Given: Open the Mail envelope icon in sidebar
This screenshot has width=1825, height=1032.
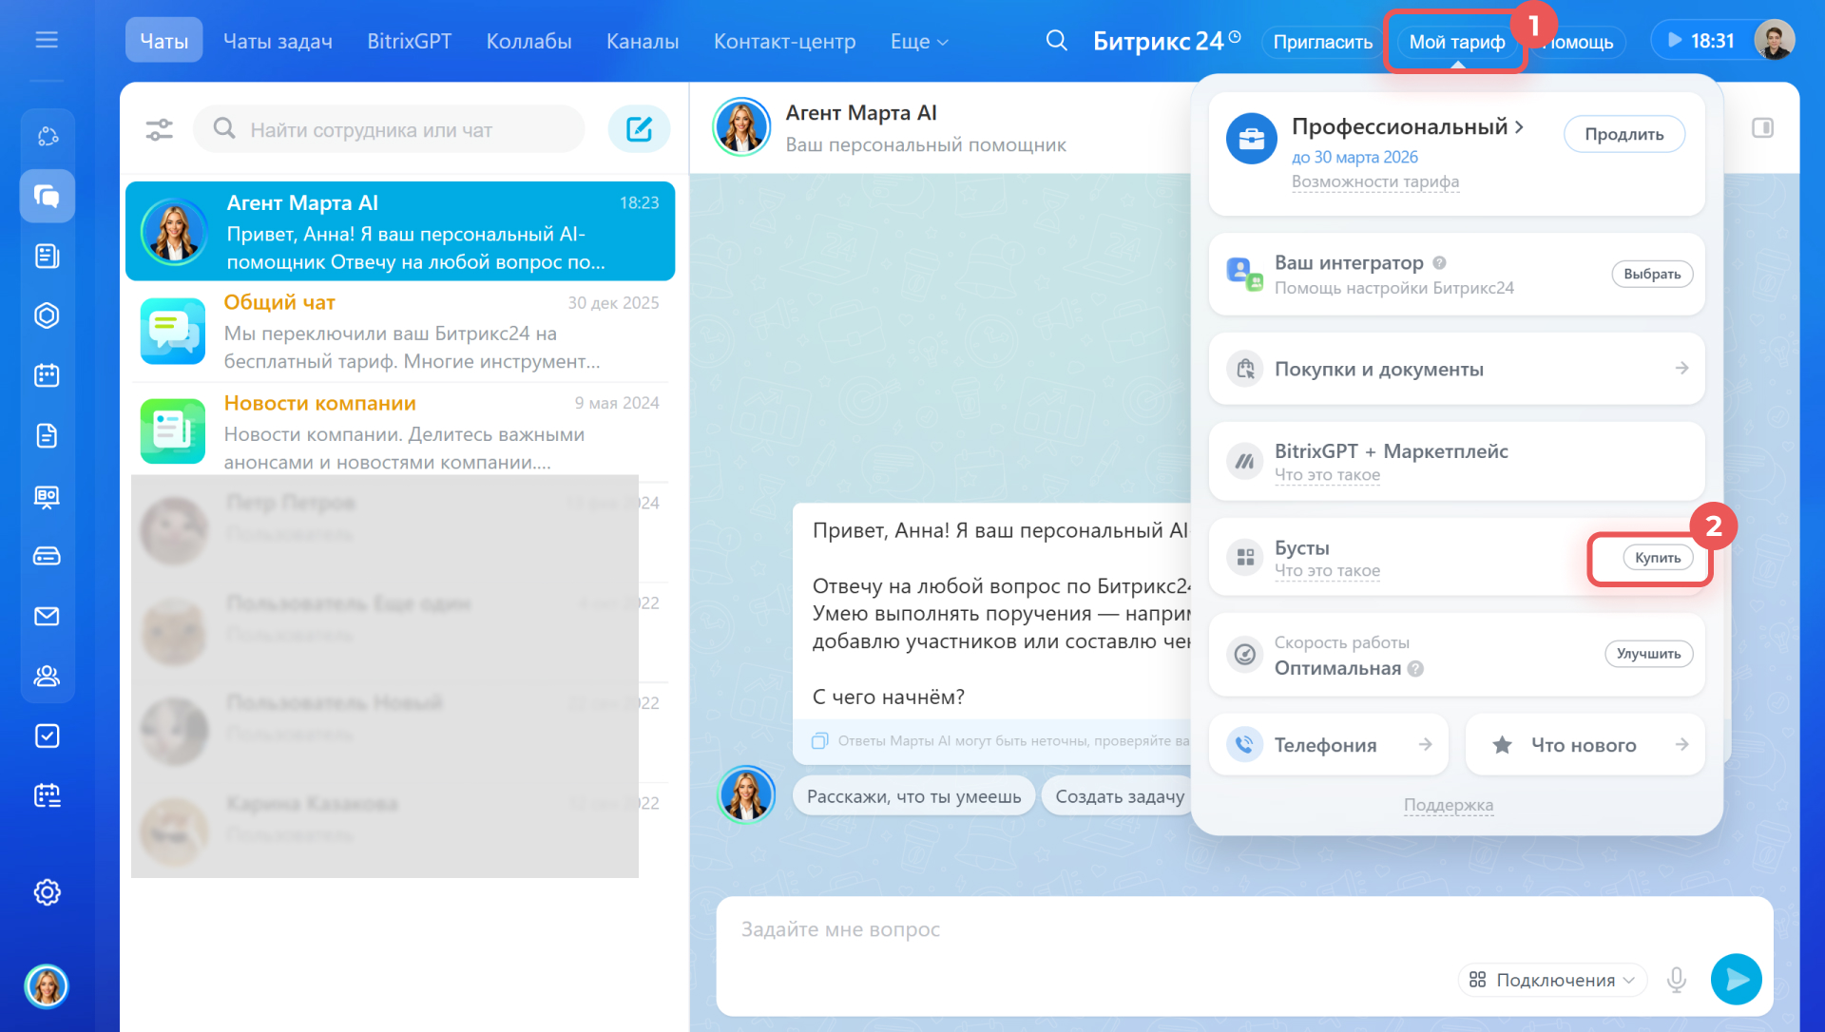Looking at the screenshot, I should coord(47,617).
